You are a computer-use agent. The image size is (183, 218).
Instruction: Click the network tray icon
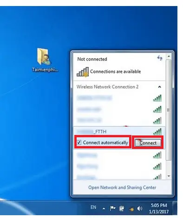coord(131,209)
